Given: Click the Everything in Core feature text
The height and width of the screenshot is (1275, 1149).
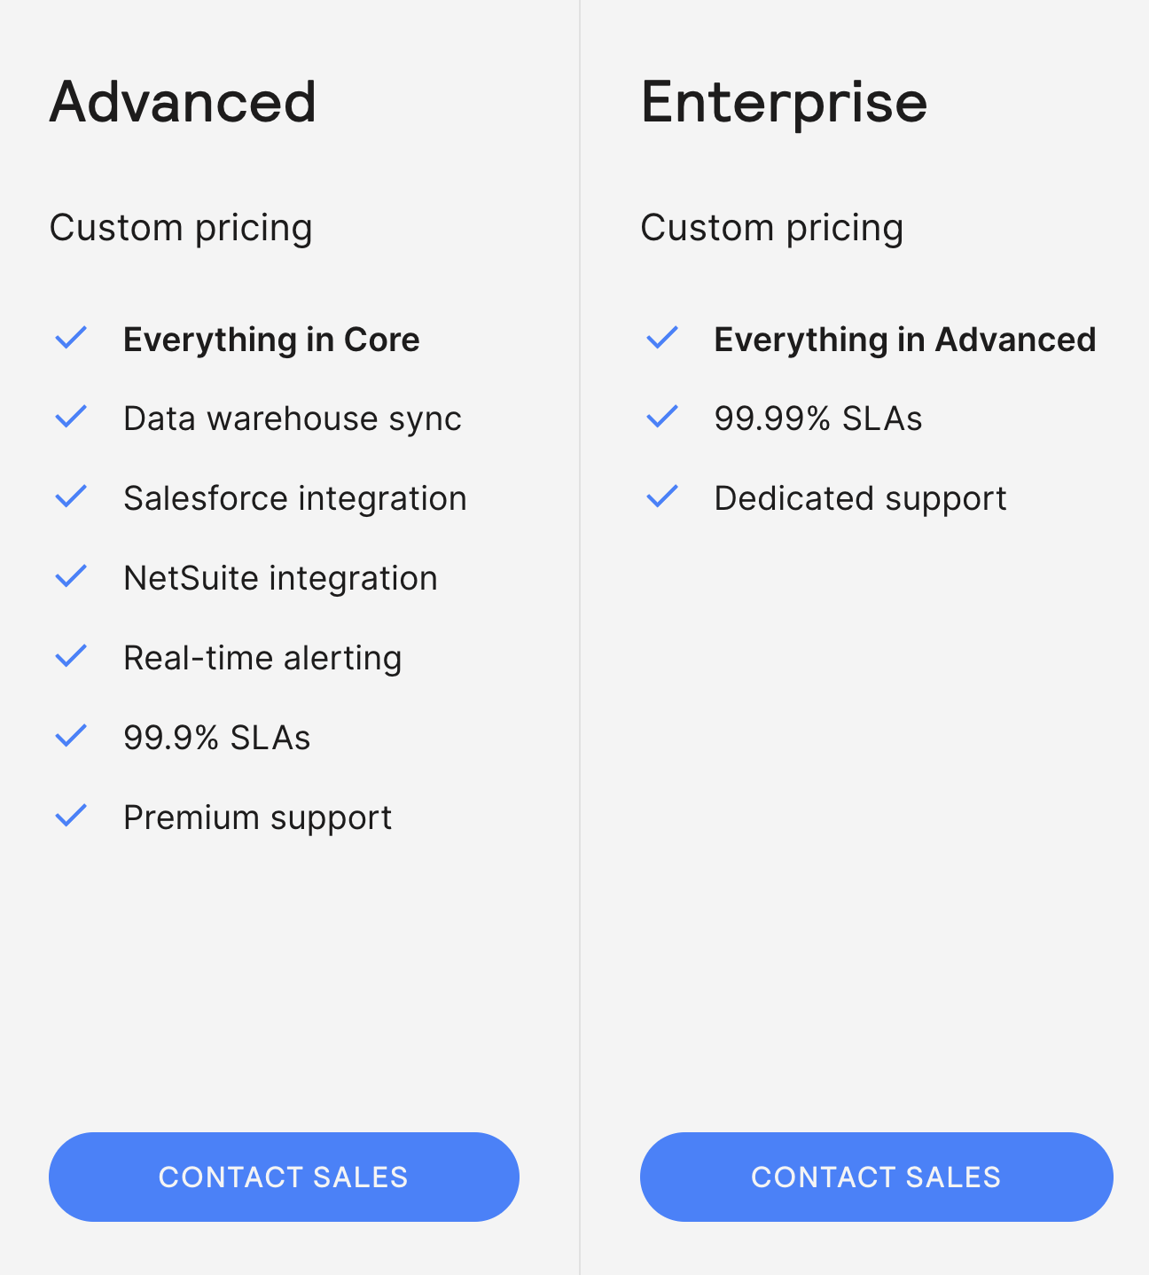Looking at the screenshot, I should [x=271, y=340].
